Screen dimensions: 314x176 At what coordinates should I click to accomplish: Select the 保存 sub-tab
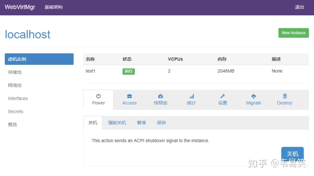161,122
